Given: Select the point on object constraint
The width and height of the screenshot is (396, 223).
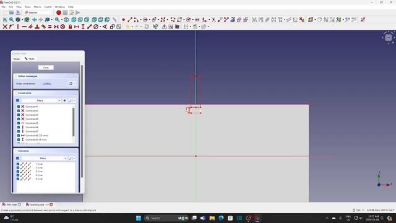Looking at the screenshot, I should [x=11, y=27].
